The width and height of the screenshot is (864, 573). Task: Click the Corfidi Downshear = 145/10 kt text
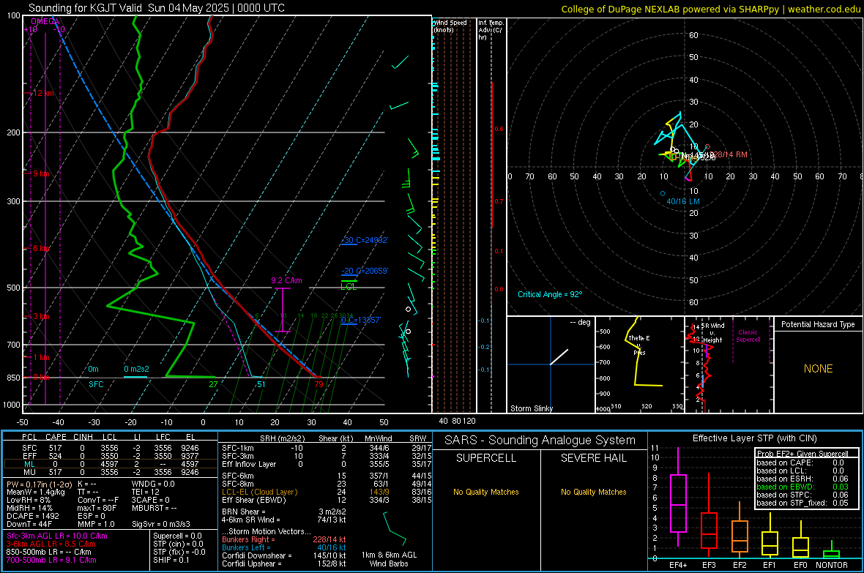coord(284,555)
